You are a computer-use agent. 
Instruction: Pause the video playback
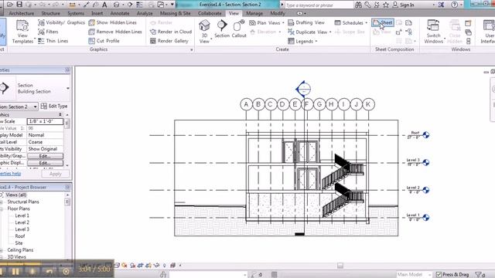(15, 271)
